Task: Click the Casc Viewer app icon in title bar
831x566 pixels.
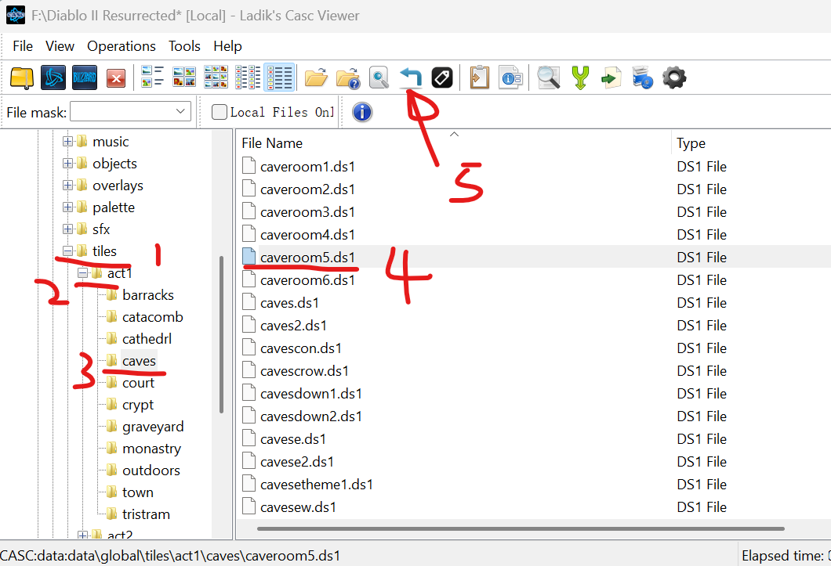Action: 16,16
